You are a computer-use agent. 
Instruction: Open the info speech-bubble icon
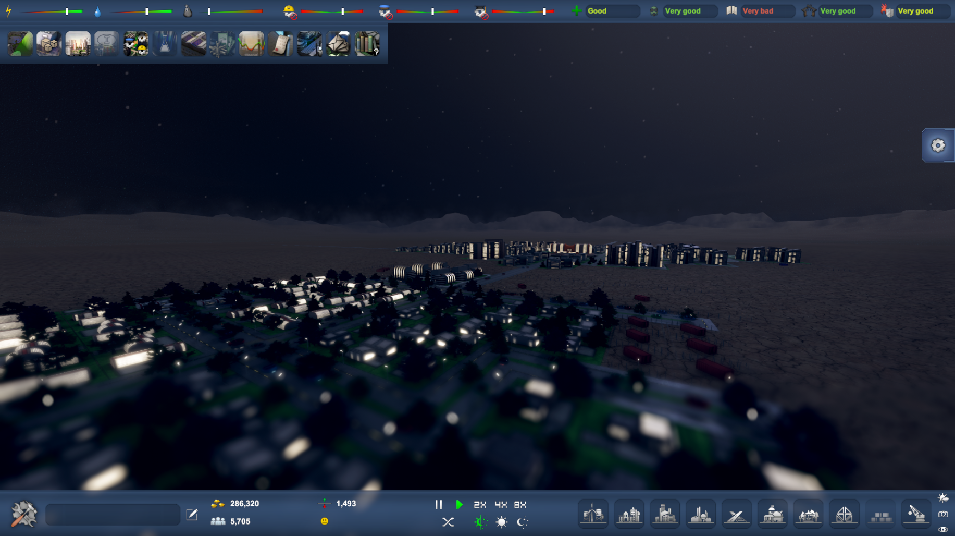[x=107, y=44]
